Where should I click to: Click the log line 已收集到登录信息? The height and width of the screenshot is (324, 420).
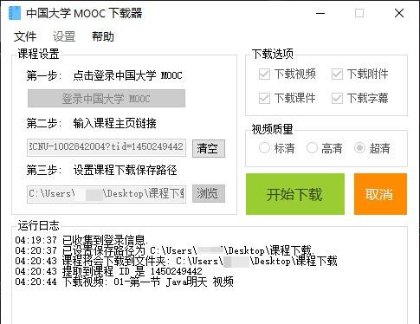point(81,240)
